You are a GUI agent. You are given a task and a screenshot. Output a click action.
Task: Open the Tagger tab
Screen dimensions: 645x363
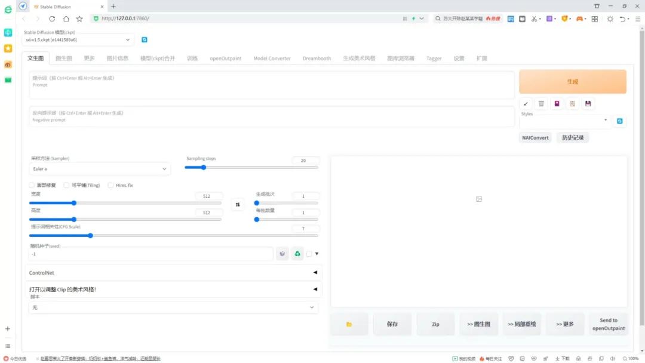434,59
